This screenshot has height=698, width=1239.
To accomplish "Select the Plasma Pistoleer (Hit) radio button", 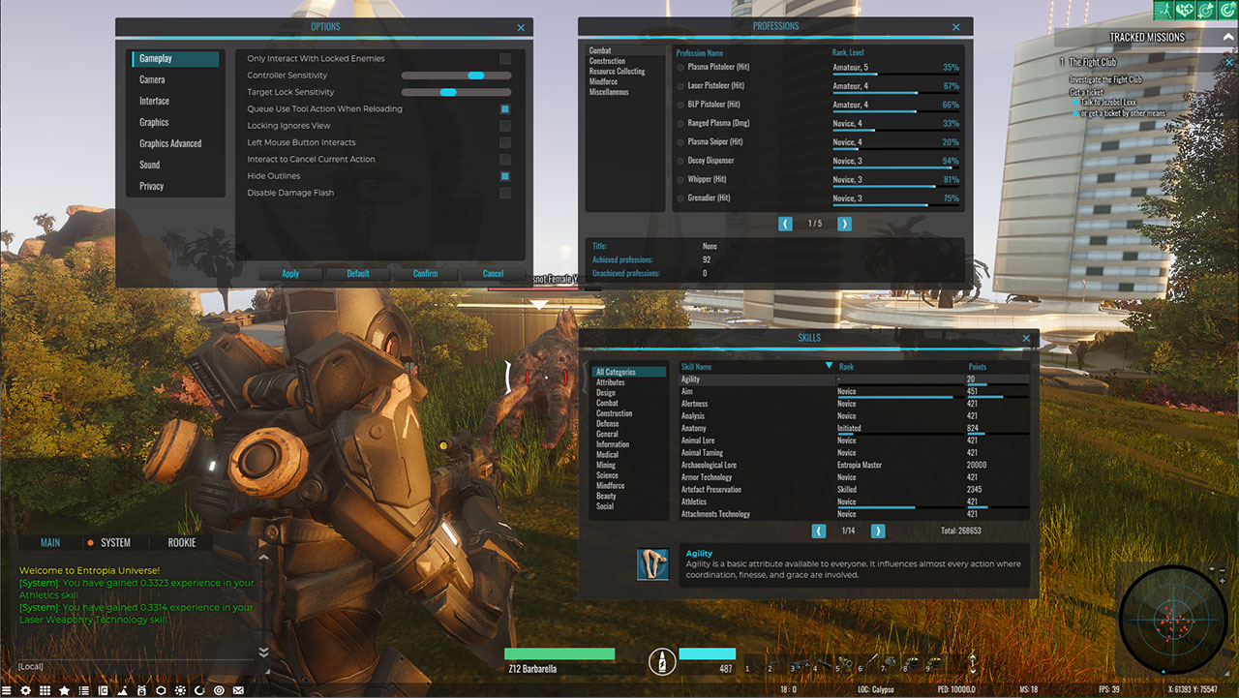I will click(680, 68).
